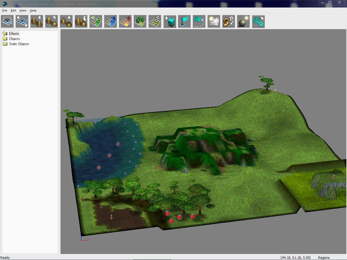Select the lower terrain tool with down arrow
This screenshot has width=347, height=260.
(x=66, y=21)
